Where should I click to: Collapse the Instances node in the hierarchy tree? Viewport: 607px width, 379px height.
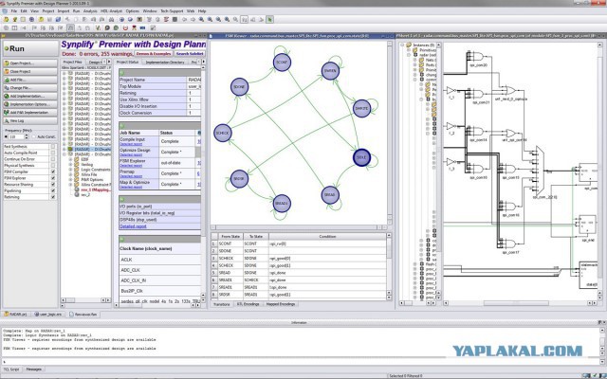point(402,45)
